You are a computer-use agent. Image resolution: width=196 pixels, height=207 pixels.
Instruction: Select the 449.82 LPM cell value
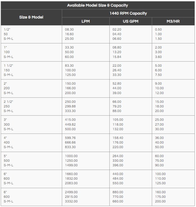click(x=70, y=124)
